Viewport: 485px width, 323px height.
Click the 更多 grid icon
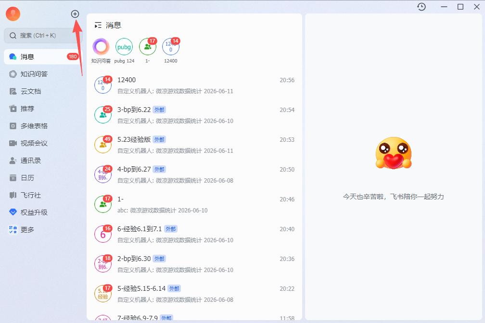click(x=13, y=230)
